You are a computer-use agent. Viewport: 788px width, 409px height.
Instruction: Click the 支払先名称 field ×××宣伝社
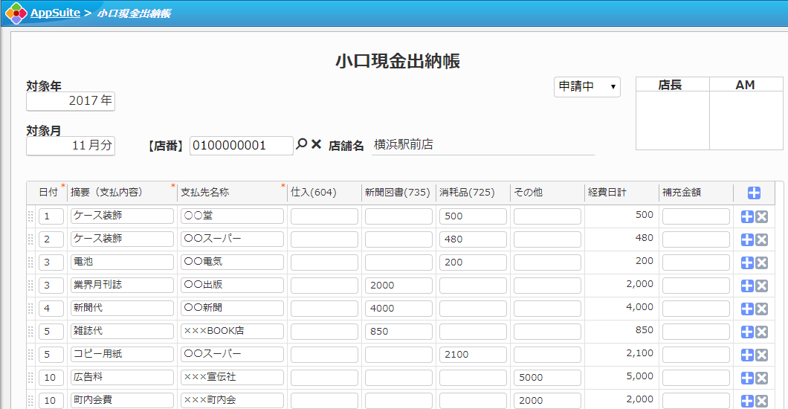coord(232,378)
